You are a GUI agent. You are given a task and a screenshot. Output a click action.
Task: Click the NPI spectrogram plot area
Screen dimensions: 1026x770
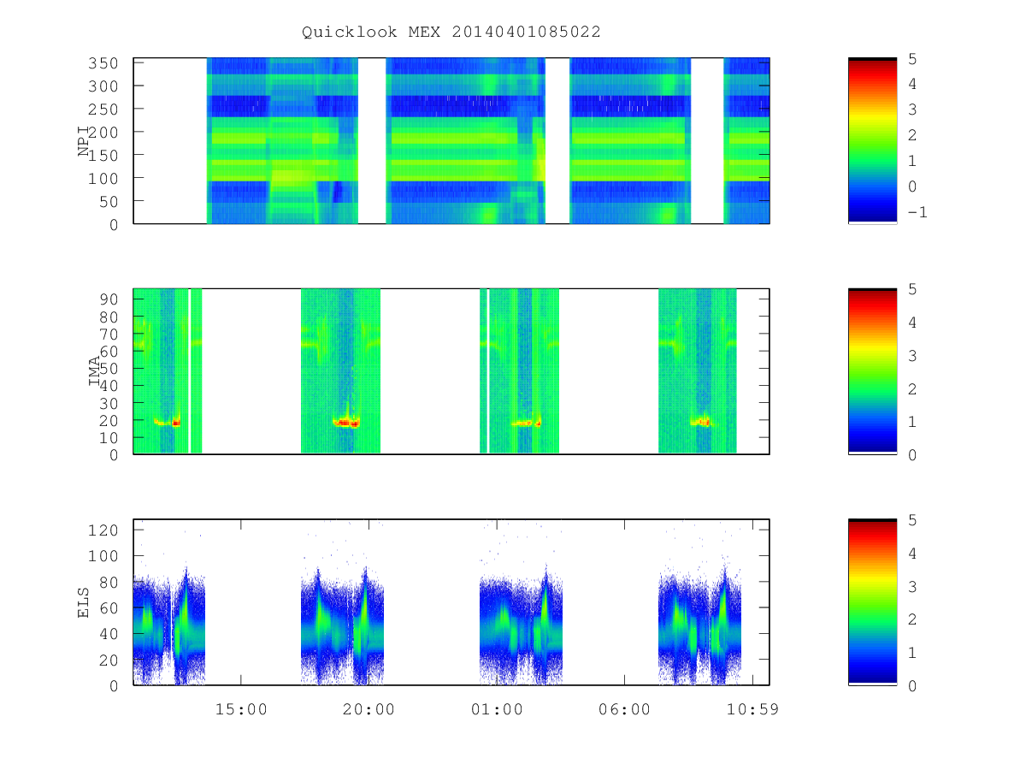pos(451,140)
